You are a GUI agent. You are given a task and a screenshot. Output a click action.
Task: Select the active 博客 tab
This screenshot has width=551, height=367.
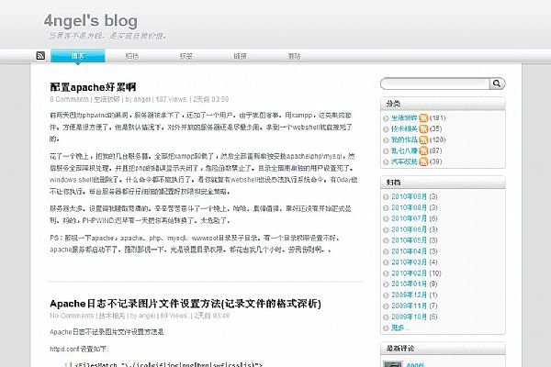[x=79, y=56]
